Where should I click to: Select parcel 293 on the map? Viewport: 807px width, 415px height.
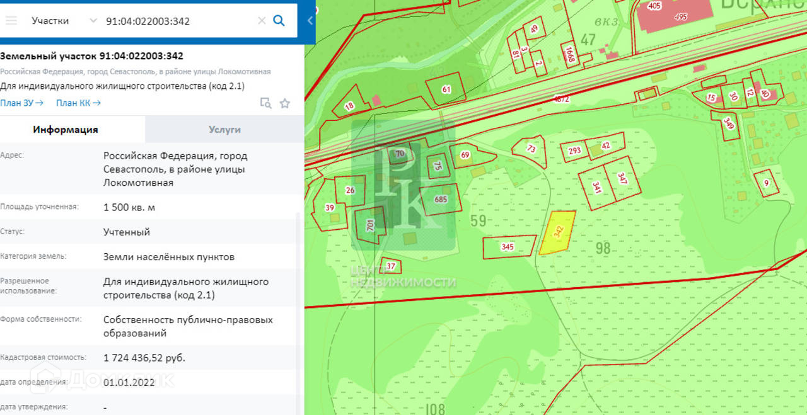[x=574, y=151]
